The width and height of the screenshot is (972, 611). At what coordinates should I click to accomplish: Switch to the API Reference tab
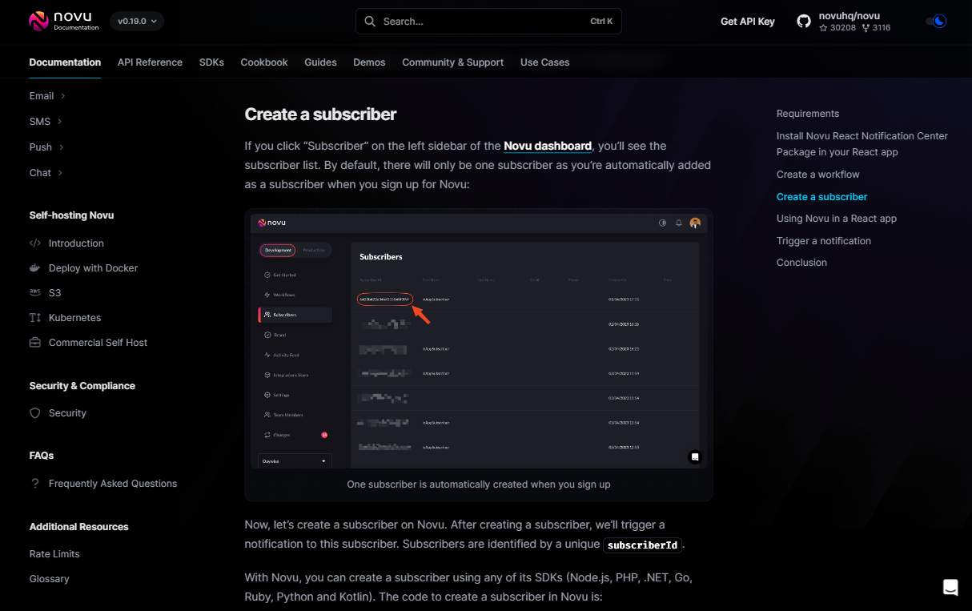(150, 62)
